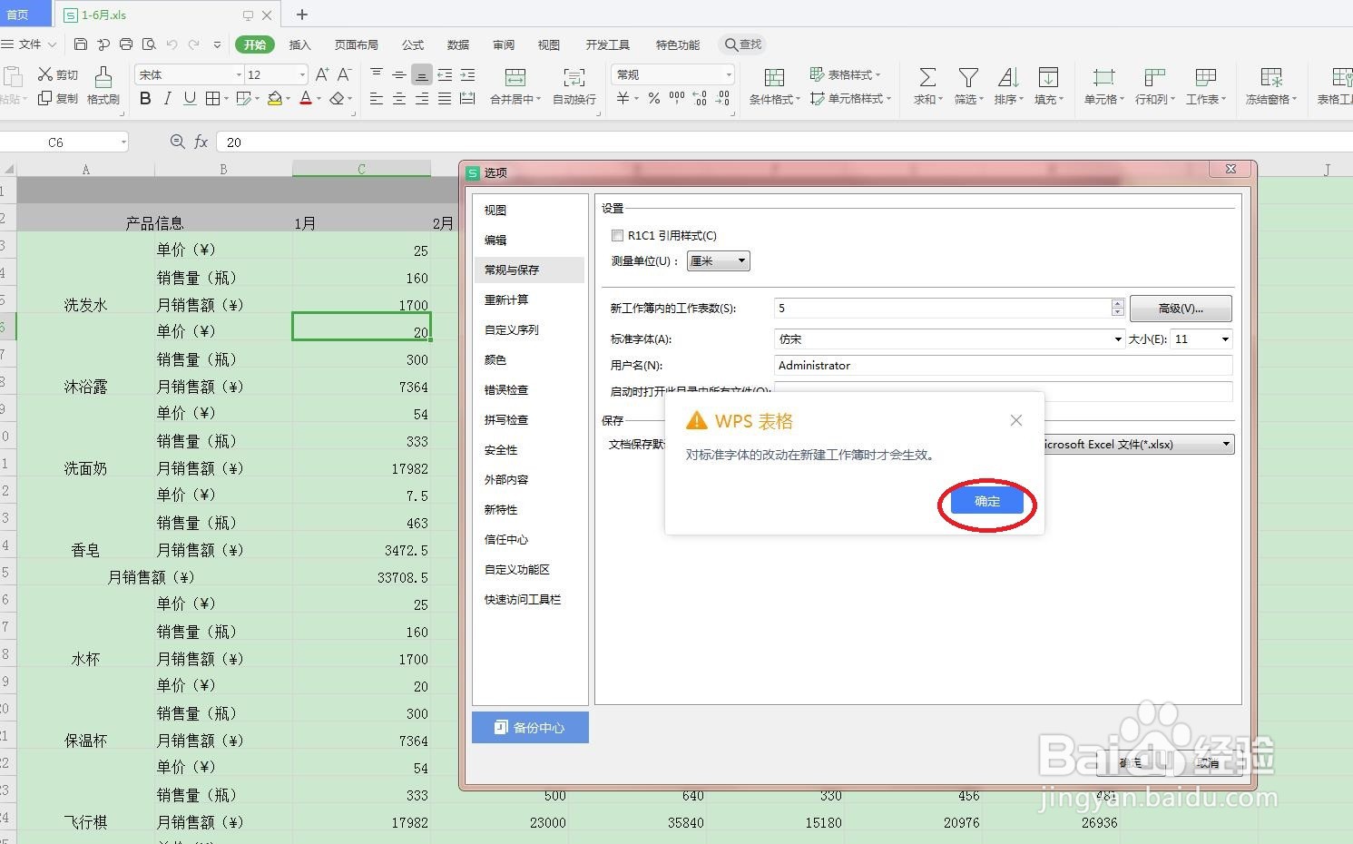Screen dimensions: 1353x844
Task: Select the 格式刷 format painter
Action: tap(103, 86)
